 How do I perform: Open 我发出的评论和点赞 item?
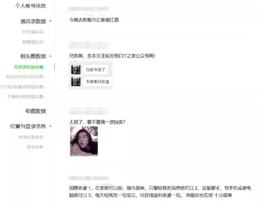(25, 77)
